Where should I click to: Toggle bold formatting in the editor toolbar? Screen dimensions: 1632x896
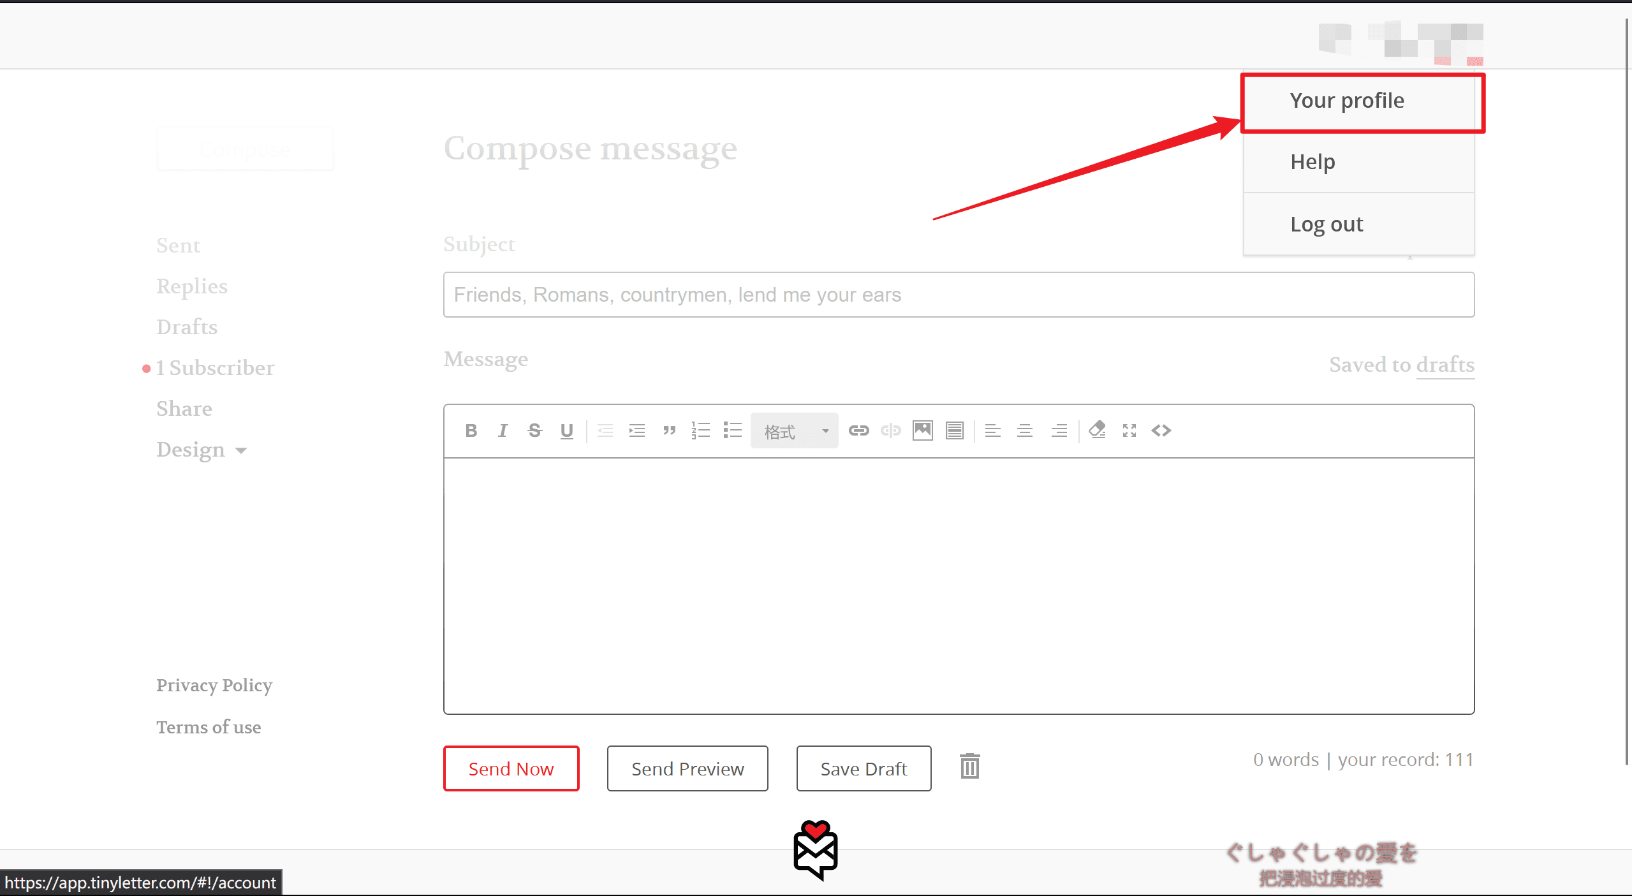(x=471, y=431)
